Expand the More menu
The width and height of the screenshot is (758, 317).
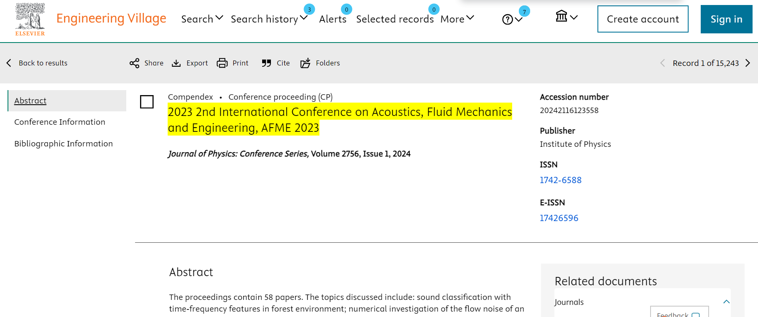pyautogui.click(x=457, y=19)
